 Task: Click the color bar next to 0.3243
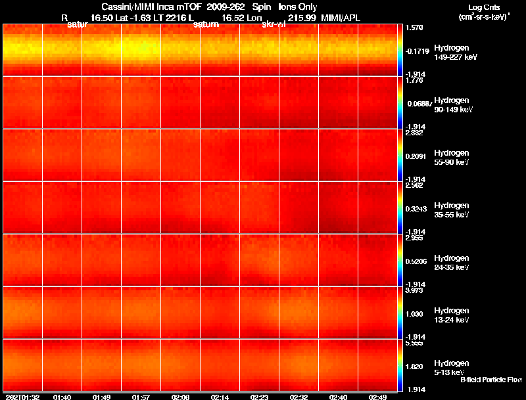coord(400,208)
